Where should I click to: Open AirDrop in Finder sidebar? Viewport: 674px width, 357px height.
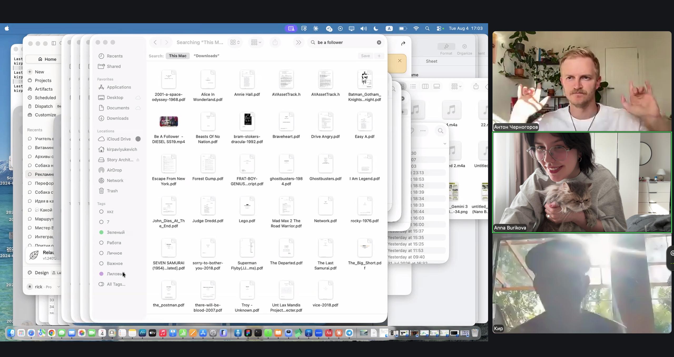114,170
